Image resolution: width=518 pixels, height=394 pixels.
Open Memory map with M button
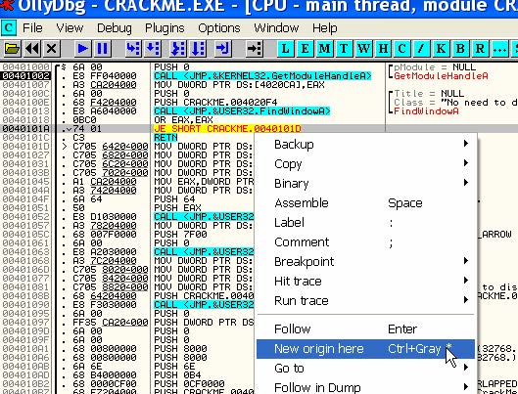click(x=325, y=49)
